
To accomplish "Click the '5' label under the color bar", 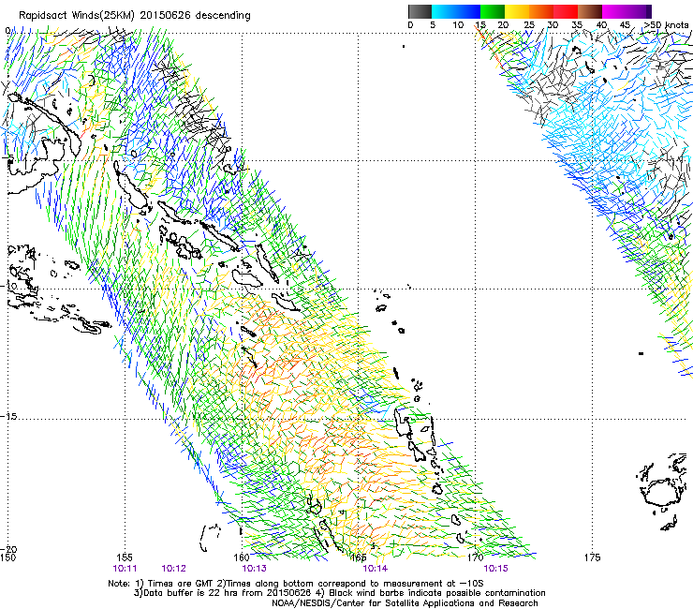I will pos(433,24).
